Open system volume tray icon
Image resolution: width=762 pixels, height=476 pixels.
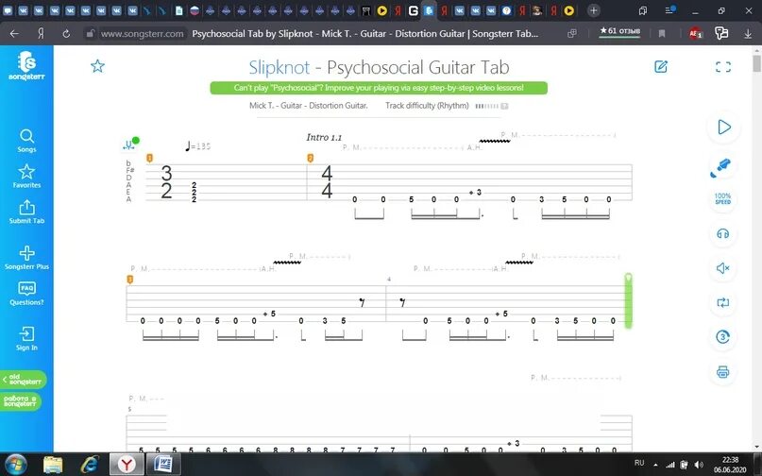click(699, 465)
